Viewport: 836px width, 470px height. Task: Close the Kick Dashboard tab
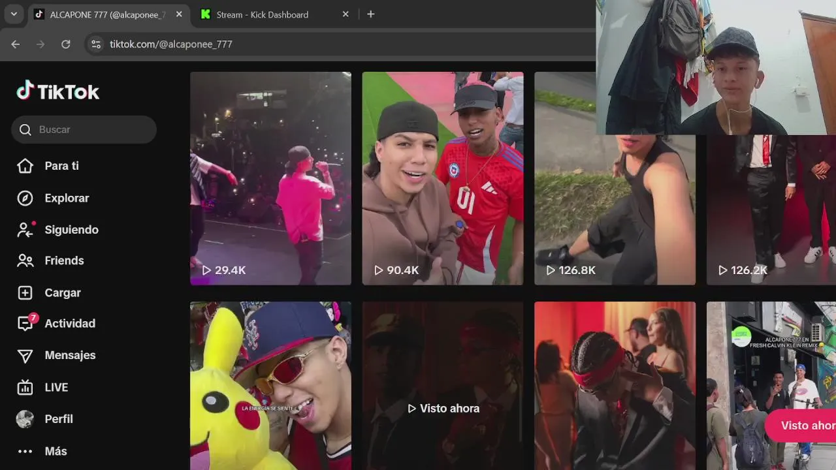pos(346,14)
